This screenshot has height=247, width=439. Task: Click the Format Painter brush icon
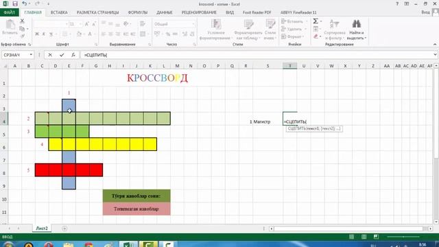tap(22, 35)
